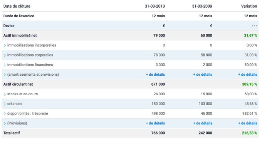Screen dimensions: 262x141
Task: Select the 'Durée de l'exercice' row label
Action: [19, 16]
